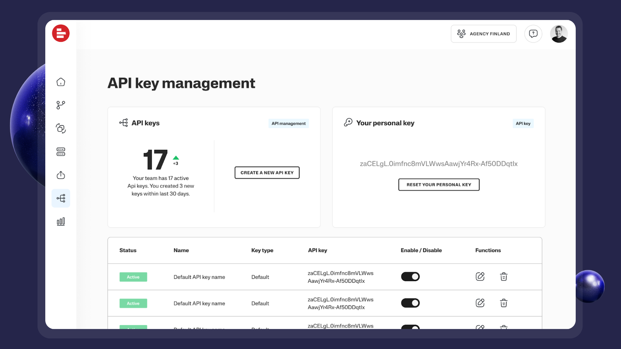Open the bar chart analytics sidebar icon
This screenshot has height=349, width=621.
point(61,222)
